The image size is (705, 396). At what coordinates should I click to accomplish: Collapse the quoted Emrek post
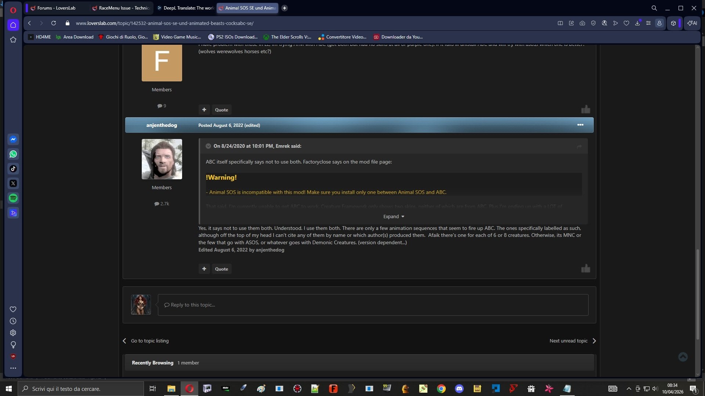click(x=208, y=146)
